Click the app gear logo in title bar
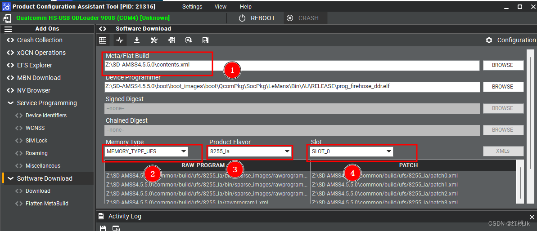This screenshot has height=231, width=537. [6, 6]
